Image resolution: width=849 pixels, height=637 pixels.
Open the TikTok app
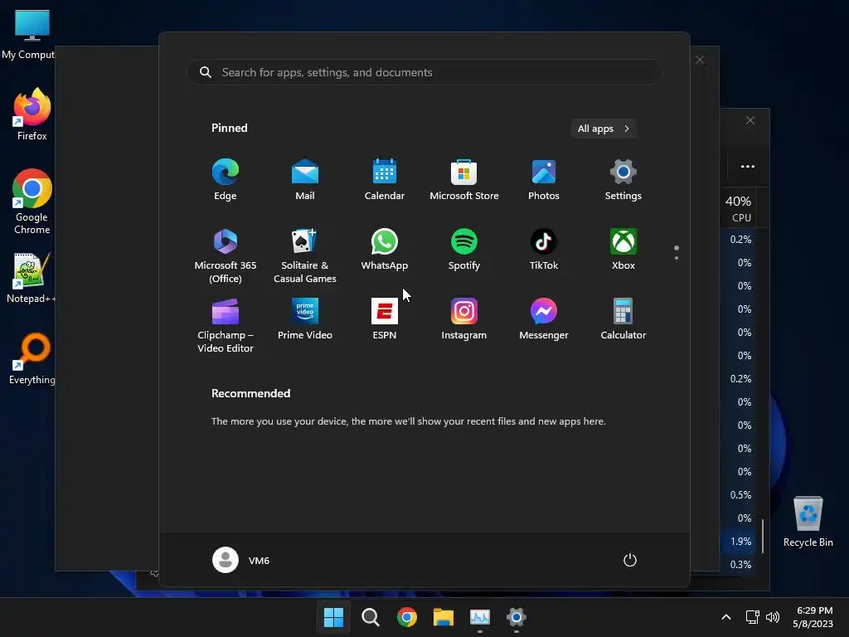coord(544,249)
